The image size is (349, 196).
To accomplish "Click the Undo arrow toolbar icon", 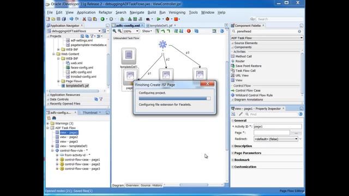I will (71, 19).
